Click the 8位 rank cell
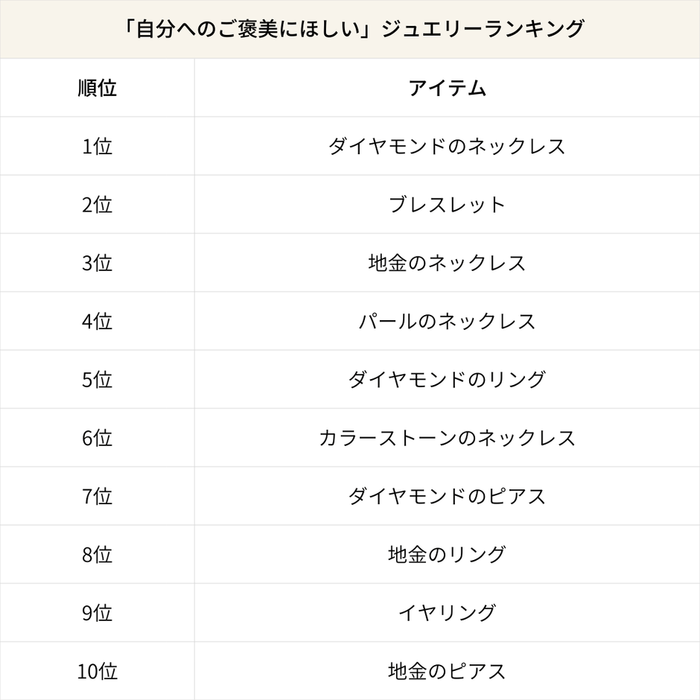This screenshot has width=700, height=700. (x=97, y=554)
